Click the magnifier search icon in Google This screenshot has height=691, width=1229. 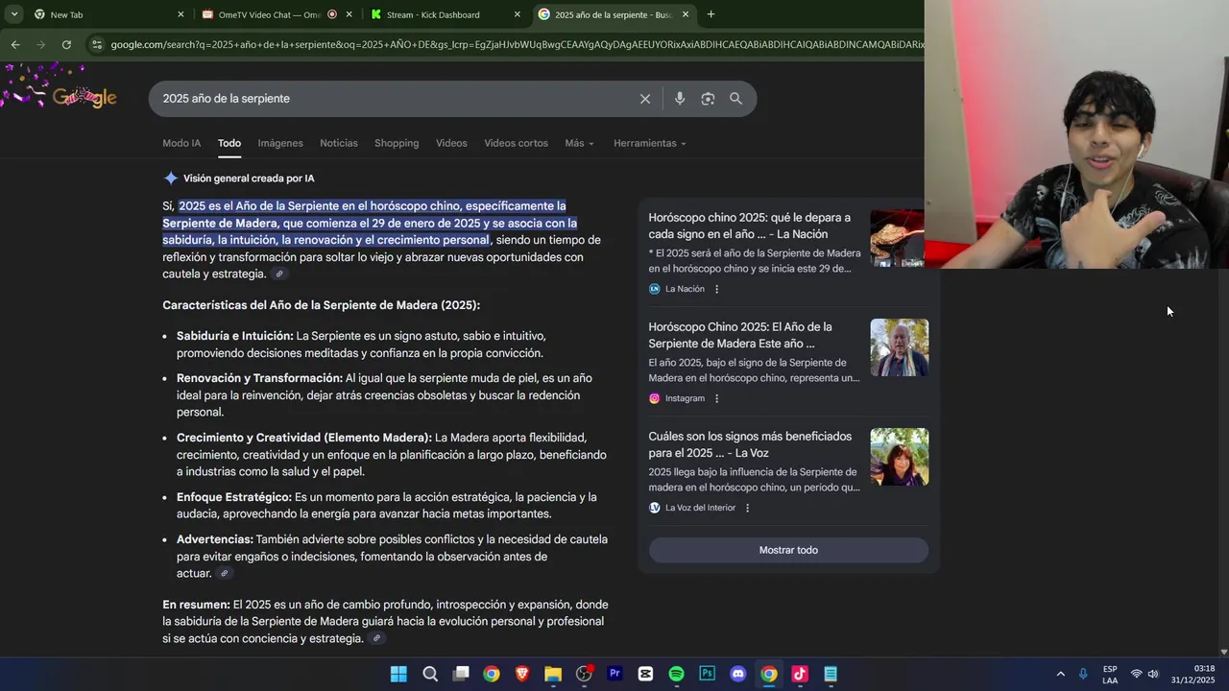(x=735, y=99)
